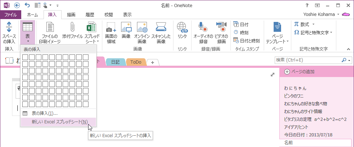Image resolution: width=354 pixels, height=147 pixels.
Task: Click オンライン画像 icon
Action: (x=142, y=33)
